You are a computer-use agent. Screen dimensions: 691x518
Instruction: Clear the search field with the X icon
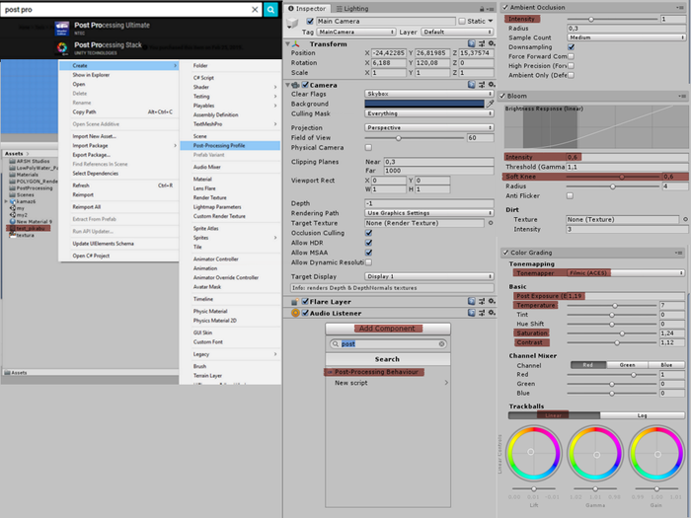click(254, 9)
